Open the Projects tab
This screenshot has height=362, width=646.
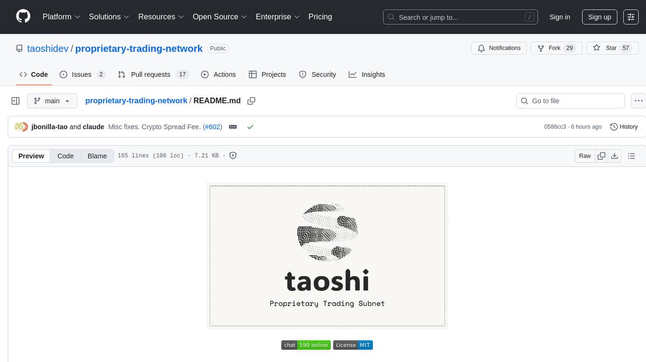click(267, 74)
